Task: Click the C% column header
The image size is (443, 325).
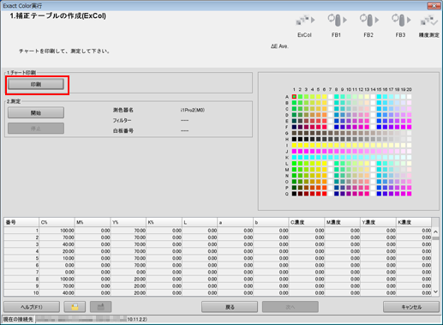Action: (57, 222)
